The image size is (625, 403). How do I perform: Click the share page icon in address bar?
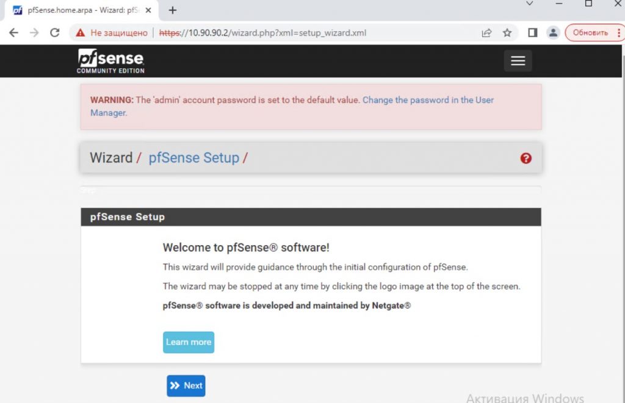(486, 33)
